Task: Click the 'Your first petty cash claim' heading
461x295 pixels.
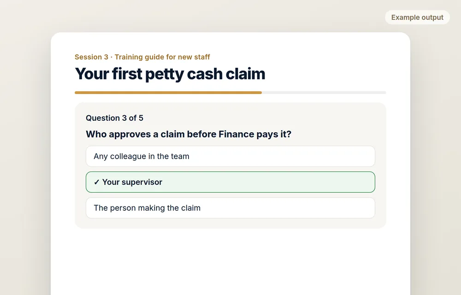Action: click(170, 73)
